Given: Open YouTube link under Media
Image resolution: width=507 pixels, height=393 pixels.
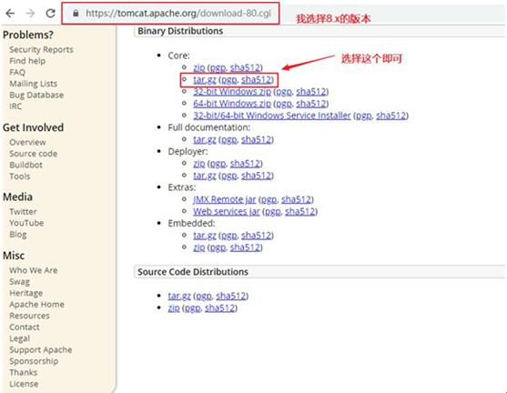Looking at the screenshot, I should tap(26, 223).
